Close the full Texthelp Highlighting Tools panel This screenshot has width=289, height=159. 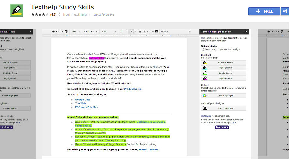(x=246, y=32)
